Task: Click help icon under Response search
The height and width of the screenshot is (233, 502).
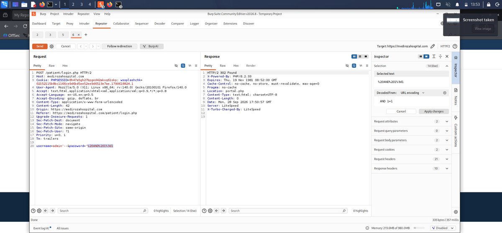Action: (204, 210)
